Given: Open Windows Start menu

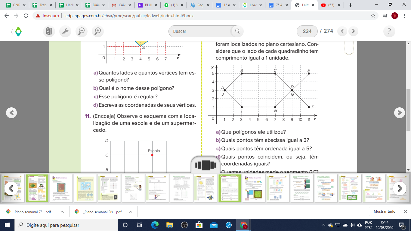Looking at the screenshot, I should coord(7,225).
